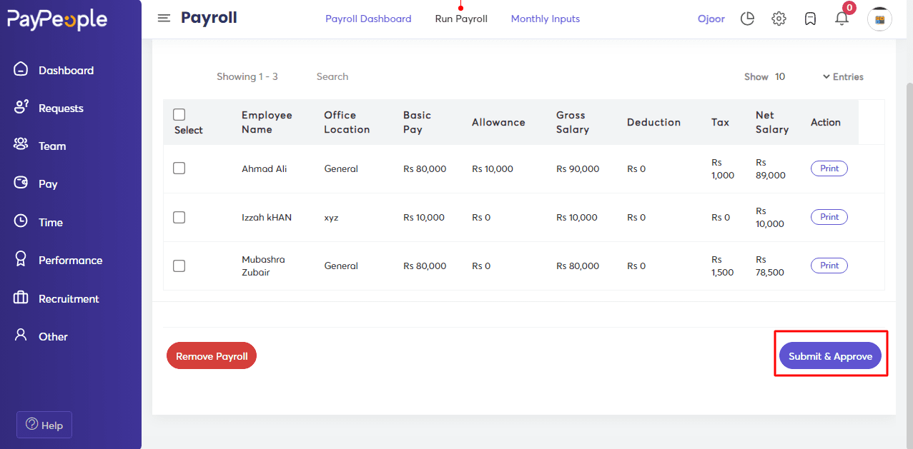Select the checkbox for Ahmad Ali
Viewport: 913px width, 449px height.
179,168
